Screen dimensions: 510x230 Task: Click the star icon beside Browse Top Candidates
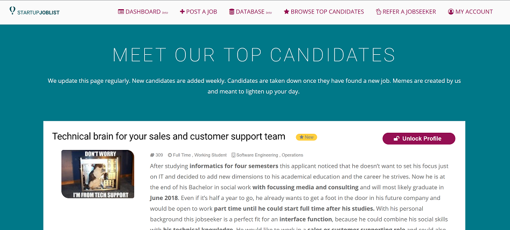click(287, 12)
